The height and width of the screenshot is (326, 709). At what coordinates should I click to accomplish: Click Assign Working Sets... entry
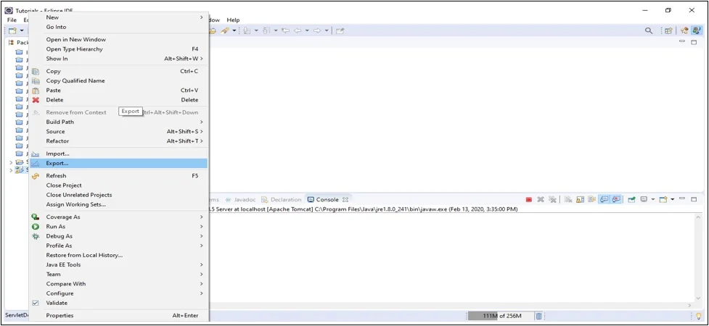[118, 204]
